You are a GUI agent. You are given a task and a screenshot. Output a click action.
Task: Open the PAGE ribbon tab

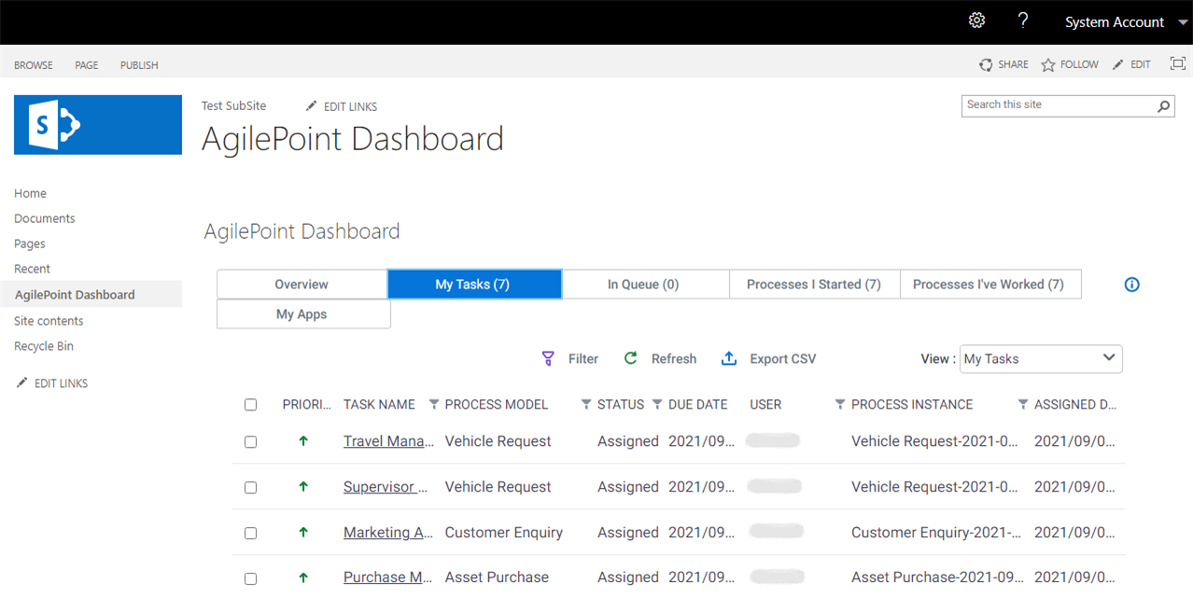[x=87, y=65]
